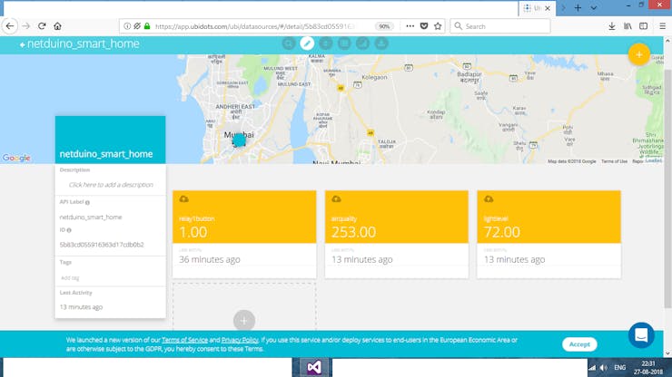Click the Google logo on the map
Screen dimensions: 672x377
(16, 158)
